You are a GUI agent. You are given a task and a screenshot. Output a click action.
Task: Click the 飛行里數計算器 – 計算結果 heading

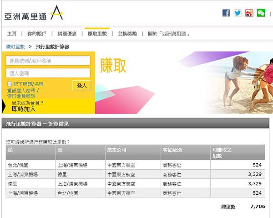(x=37, y=124)
